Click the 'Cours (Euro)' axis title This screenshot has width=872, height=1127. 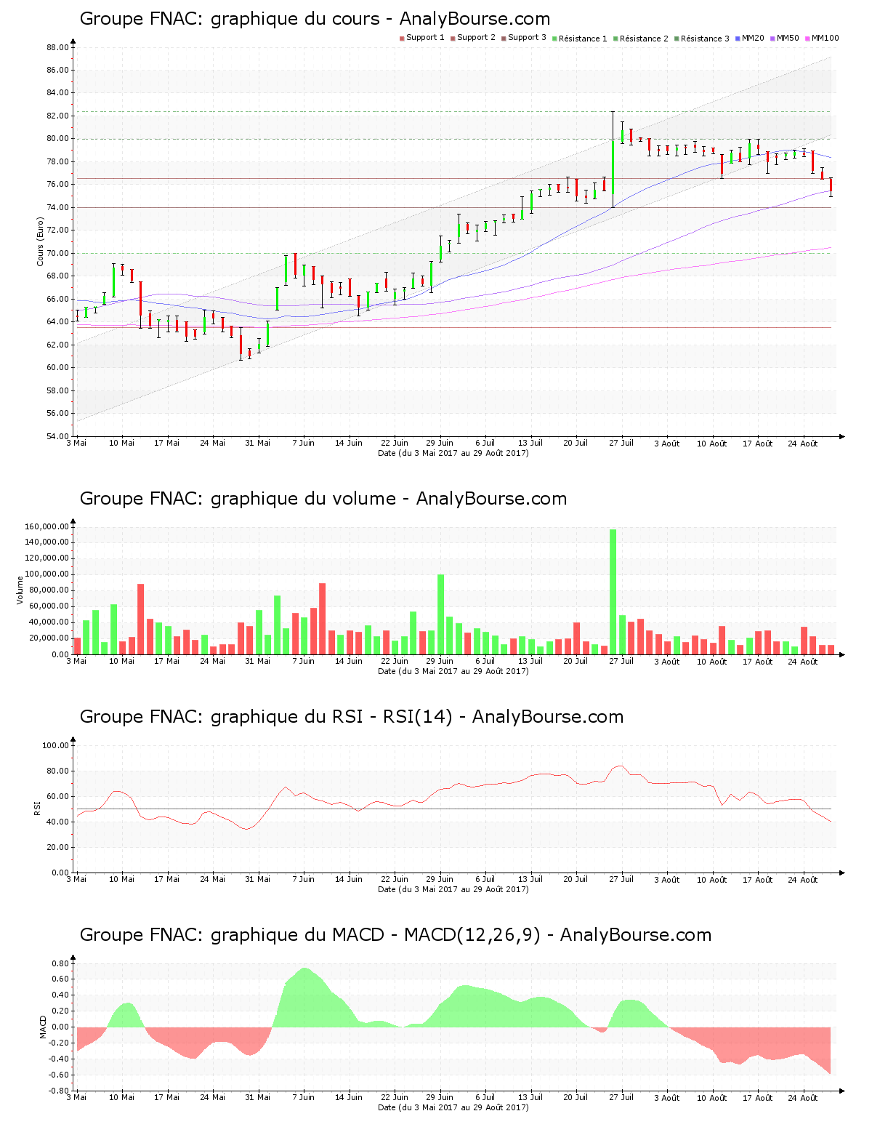tap(41, 242)
